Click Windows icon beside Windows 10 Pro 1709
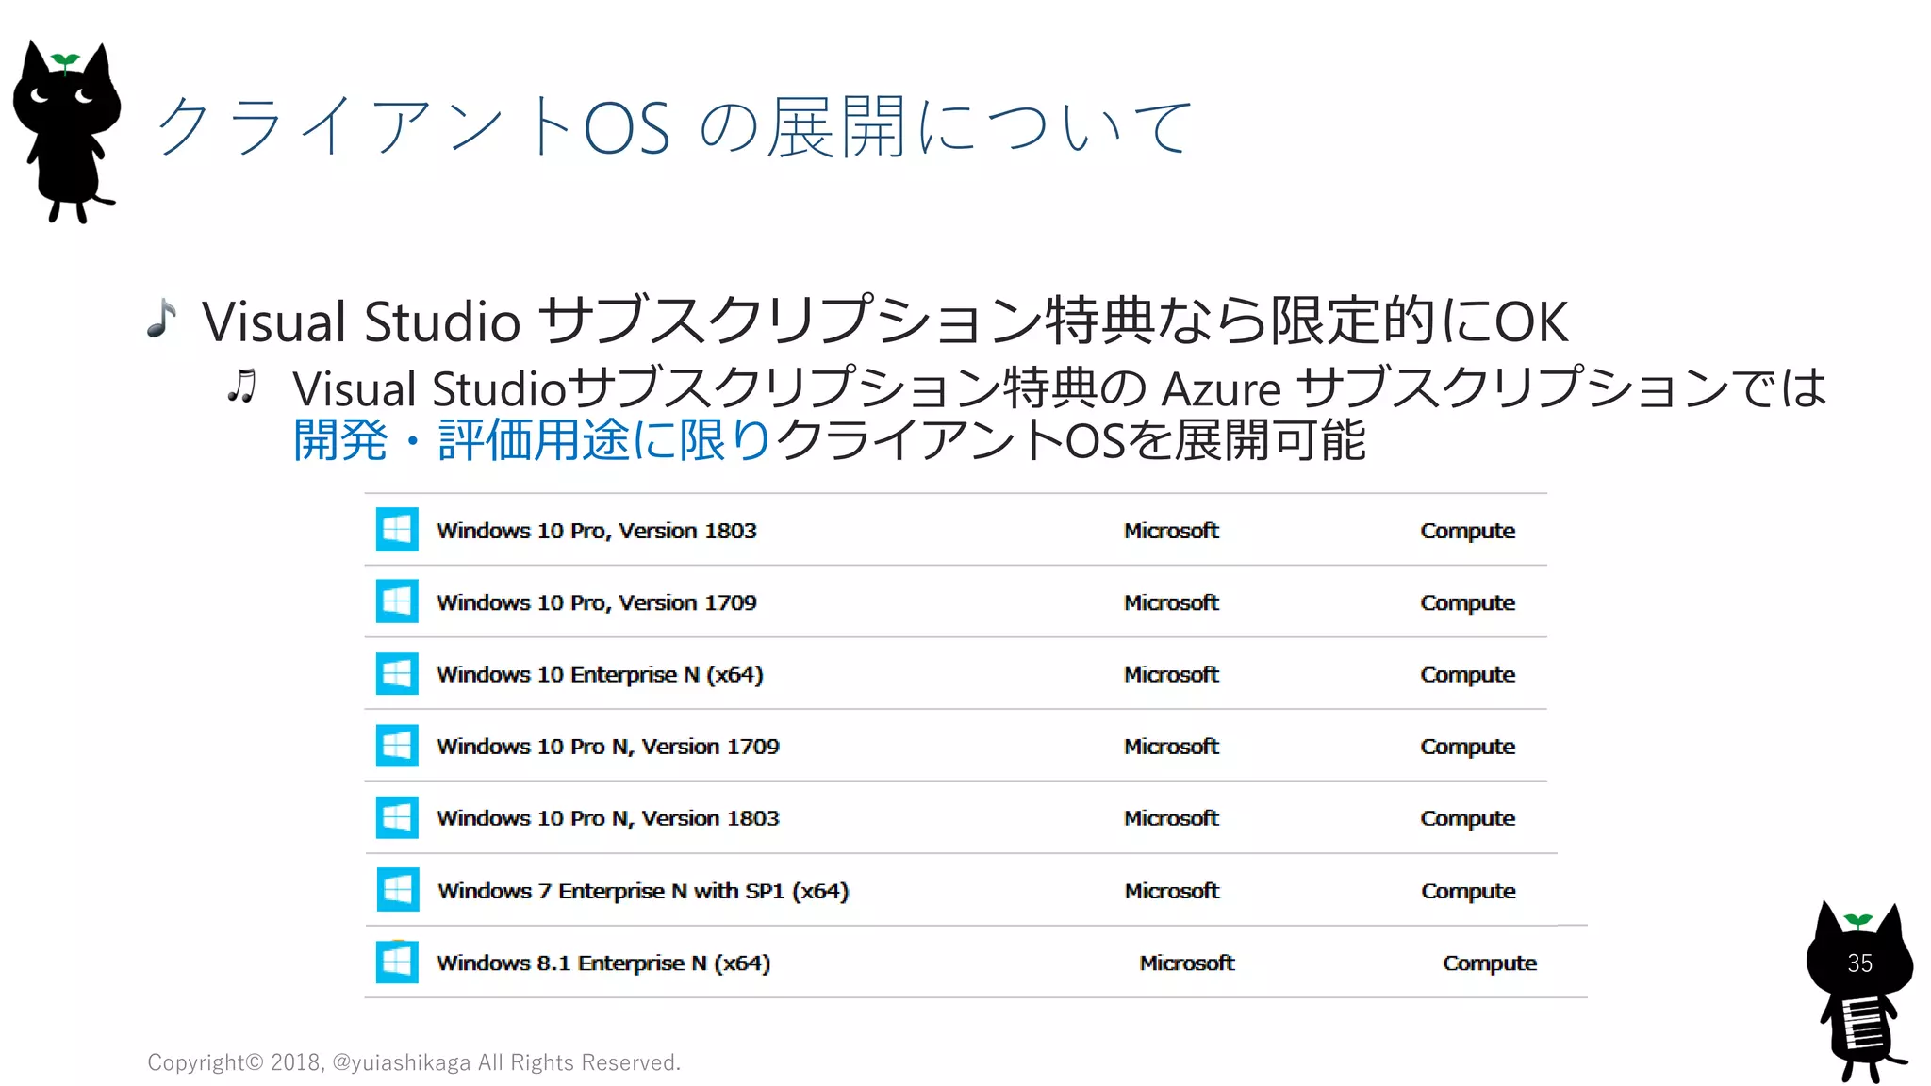 point(397,601)
